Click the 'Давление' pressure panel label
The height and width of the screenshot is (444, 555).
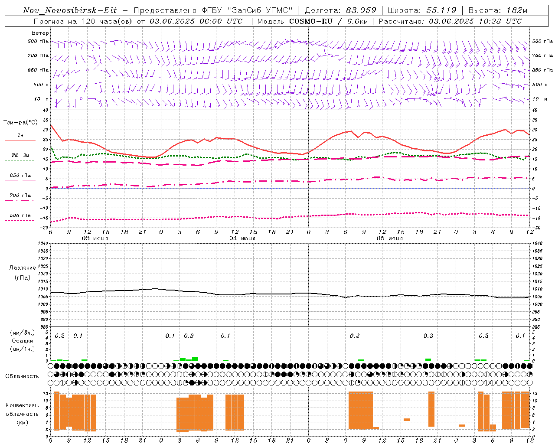click(x=23, y=268)
